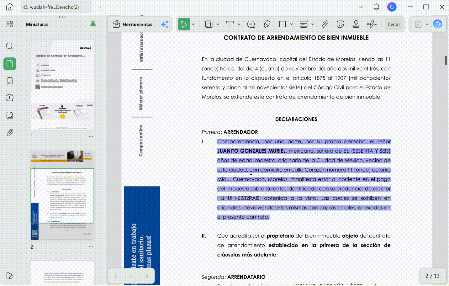Select the rectangle shape tool
Screen dimensions: 449x286
coord(283,24)
